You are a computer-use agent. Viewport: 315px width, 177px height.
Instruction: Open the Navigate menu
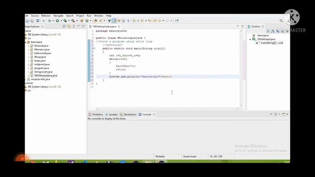pyautogui.click(x=58, y=16)
